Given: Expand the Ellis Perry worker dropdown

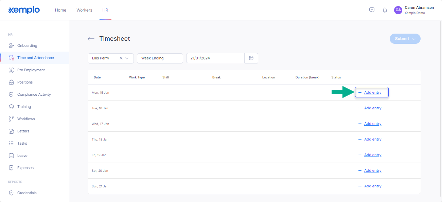Looking at the screenshot, I should (127, 58).
